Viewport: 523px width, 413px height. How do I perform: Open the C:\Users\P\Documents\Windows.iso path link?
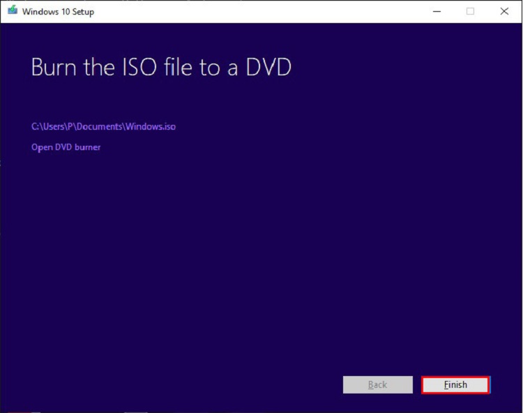(108, 126)
